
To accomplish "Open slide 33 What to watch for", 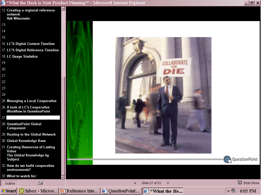I will point(21,176).
